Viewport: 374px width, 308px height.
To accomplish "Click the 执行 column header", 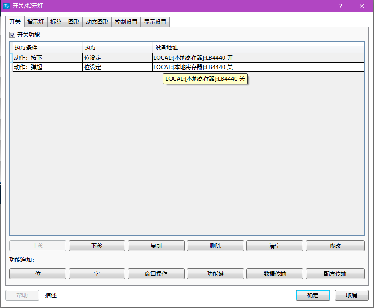I will (118, 47).
